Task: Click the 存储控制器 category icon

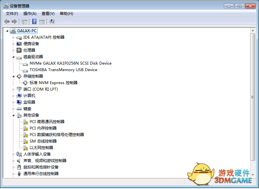Action: pos(19,76)
